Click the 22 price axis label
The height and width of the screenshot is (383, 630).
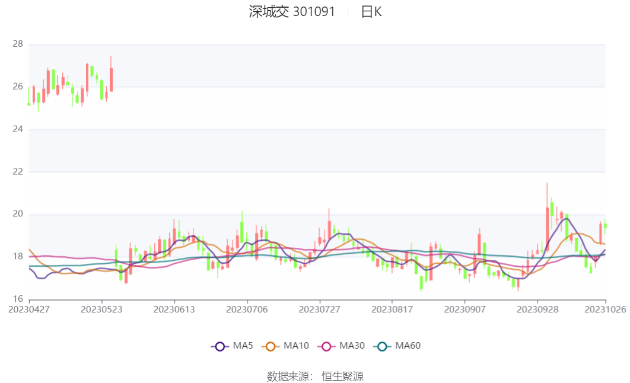(17, 171)
